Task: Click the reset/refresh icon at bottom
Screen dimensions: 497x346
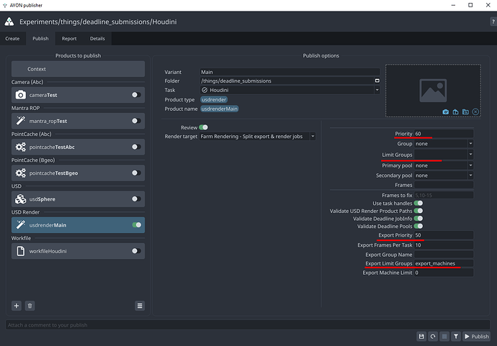Action: [433, 336]
